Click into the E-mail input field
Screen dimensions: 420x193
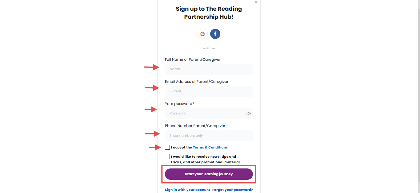coord(209,91)
